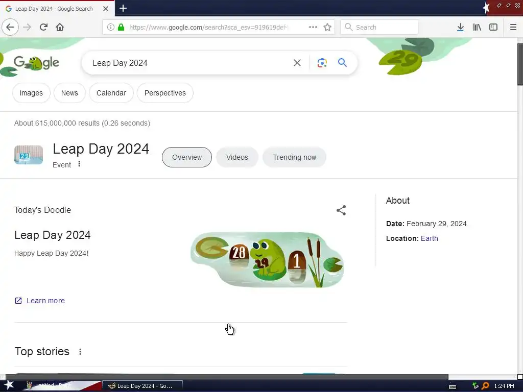Share the Leap Day doodle
523x392 pixels.
click(x=341, y=210)
